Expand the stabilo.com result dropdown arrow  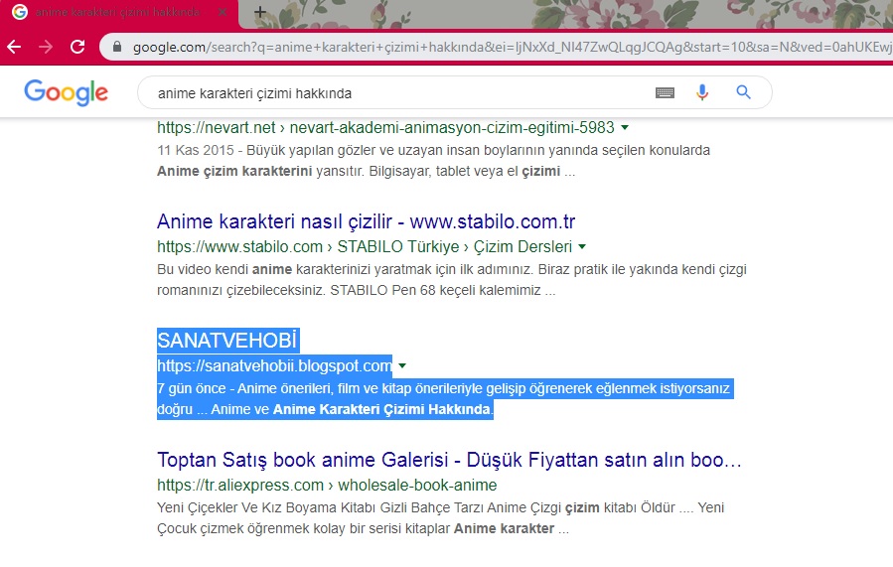click(582, 247)
